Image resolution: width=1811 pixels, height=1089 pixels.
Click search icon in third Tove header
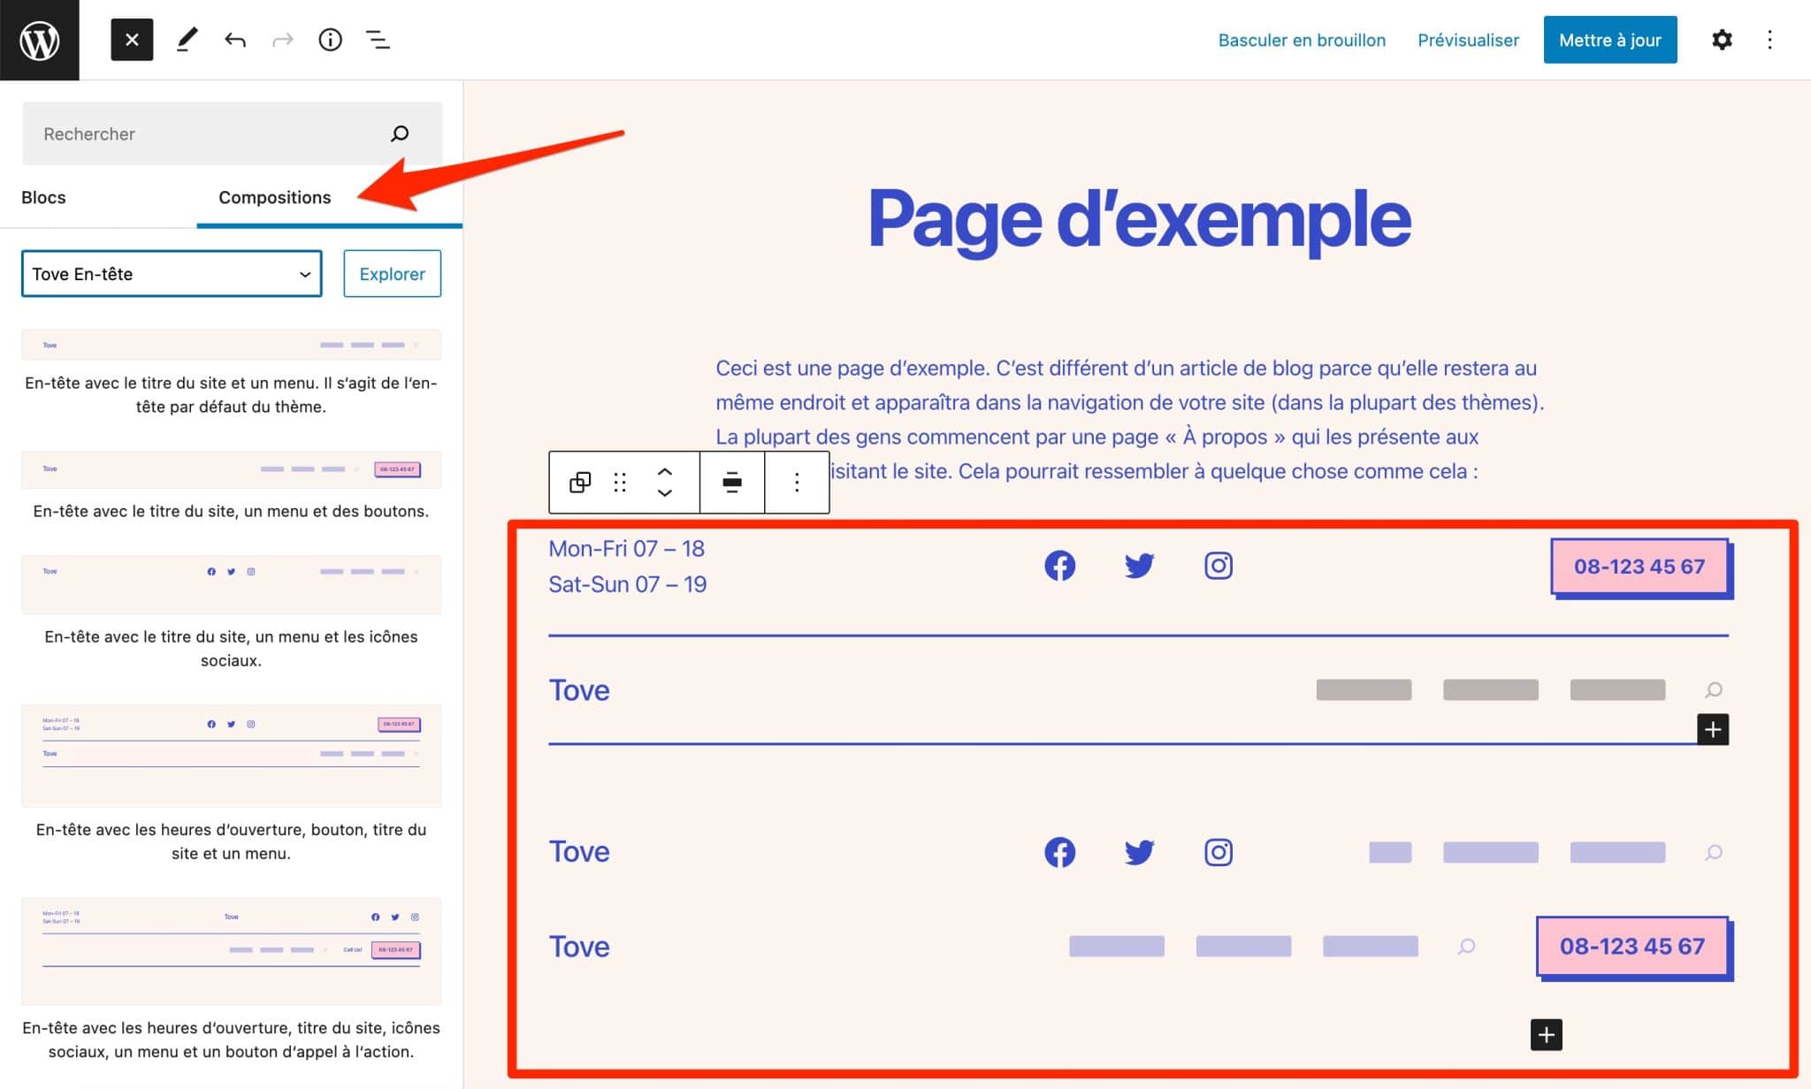coord(1714,852)
